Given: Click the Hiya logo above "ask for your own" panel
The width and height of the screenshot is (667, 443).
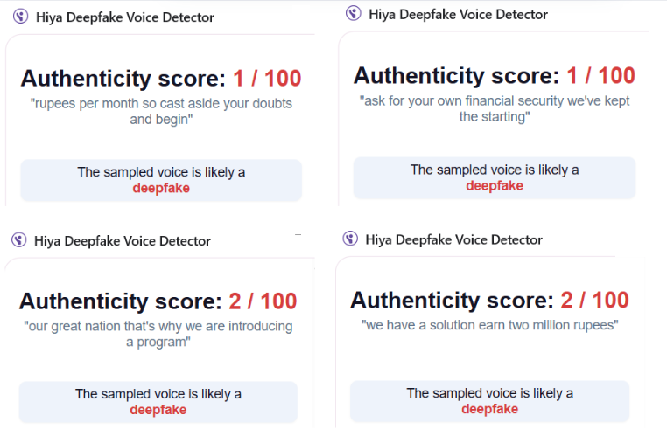Looking at the screenshot, I should (x=353, y=13).
